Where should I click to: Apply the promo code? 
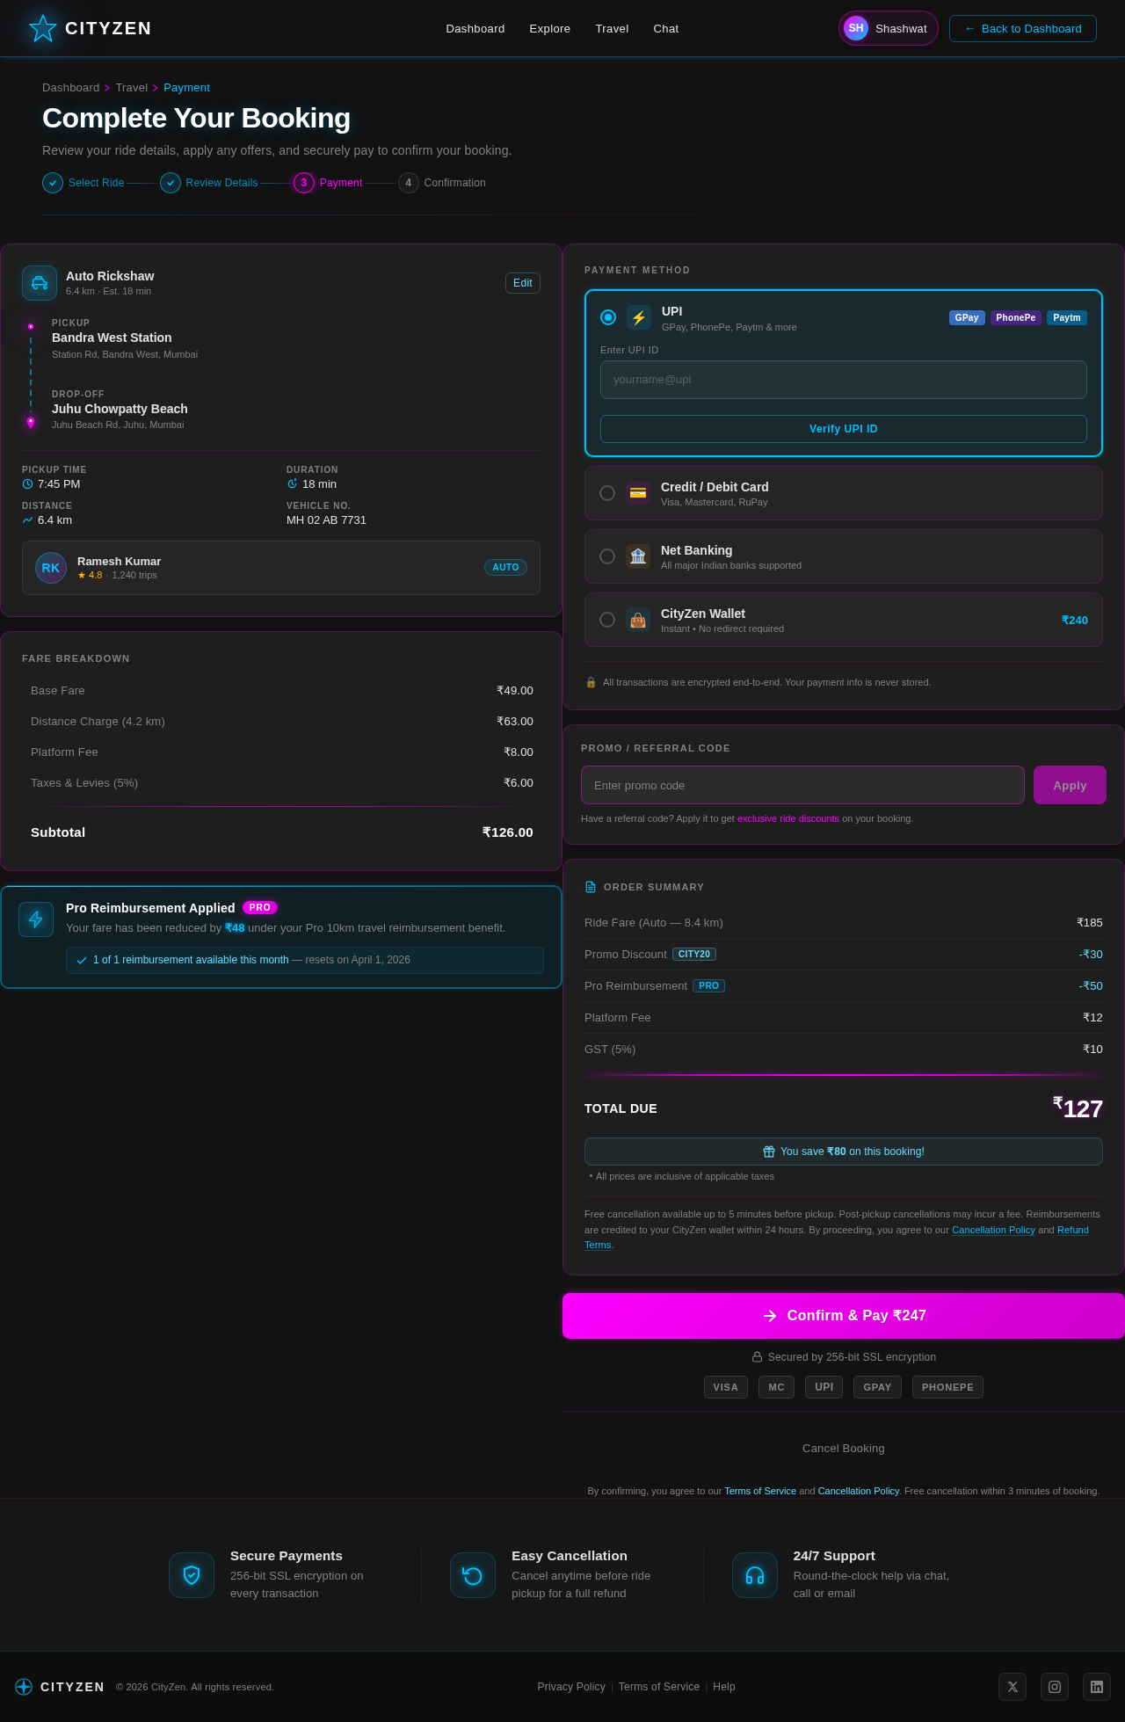click(x=1070, y=785)
